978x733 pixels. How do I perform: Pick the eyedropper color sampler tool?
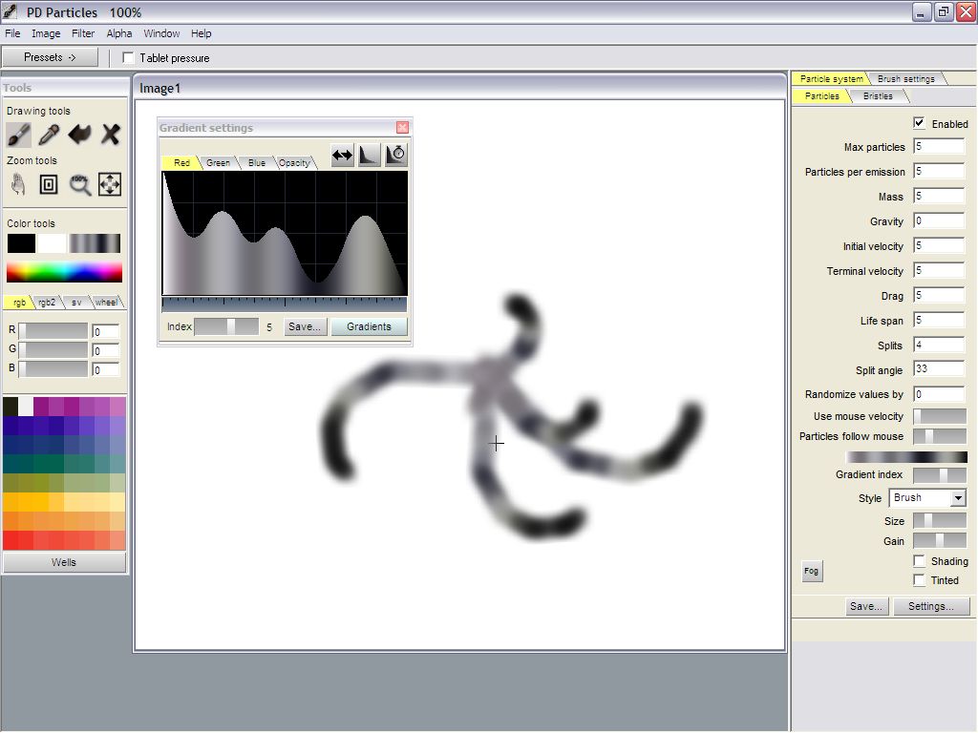[x=49, y=134]
